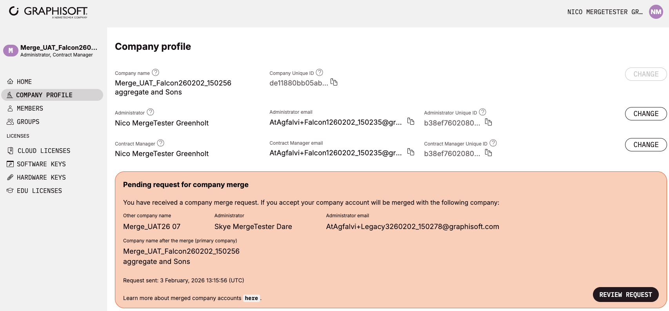Show help for Company Unique ID
This screenshot has height=311, width=669.
pyautogui.click(x=320, y=73)
